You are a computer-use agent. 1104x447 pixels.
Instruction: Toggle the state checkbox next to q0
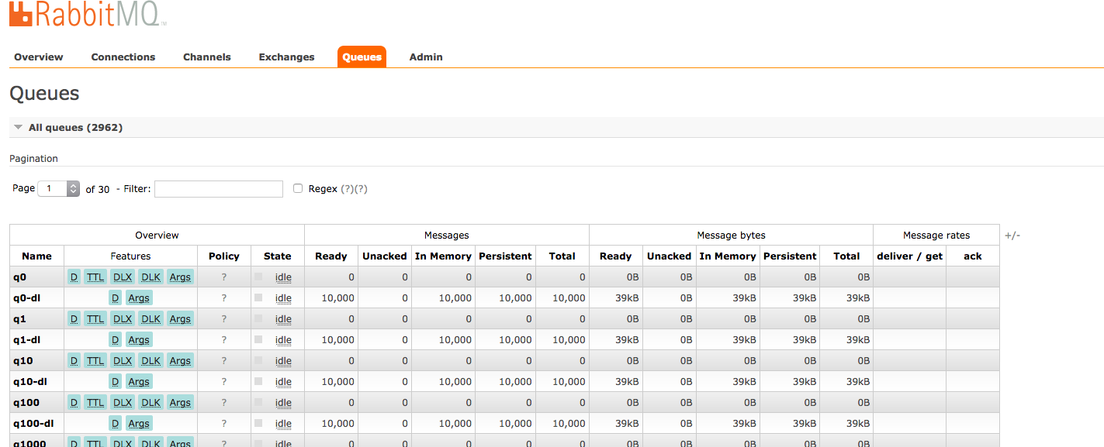pyautogui.click(x=258, y=277)
